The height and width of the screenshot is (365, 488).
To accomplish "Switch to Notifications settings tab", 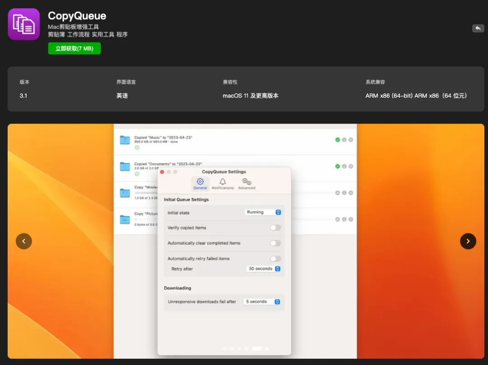I will click(x=222, y=184).
